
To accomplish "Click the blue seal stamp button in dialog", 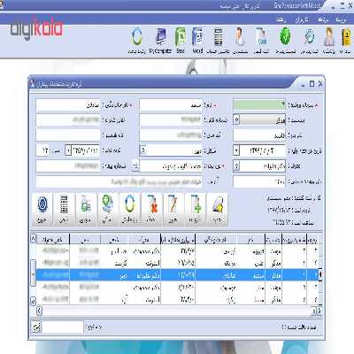I will [42, 210].
